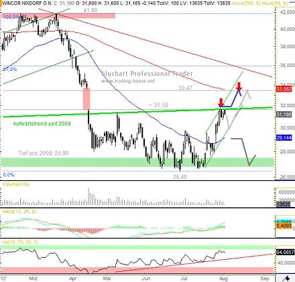Click the 'Aufwärtstrend seit 2008' annotation
Viewport: 295px width, 282px height.
[x=42, y=124]
